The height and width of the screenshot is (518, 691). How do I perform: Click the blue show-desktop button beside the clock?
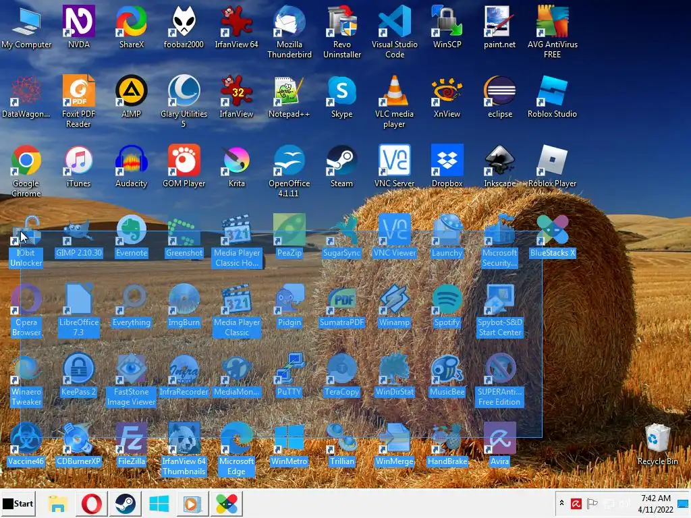click(x=683, y=503)
